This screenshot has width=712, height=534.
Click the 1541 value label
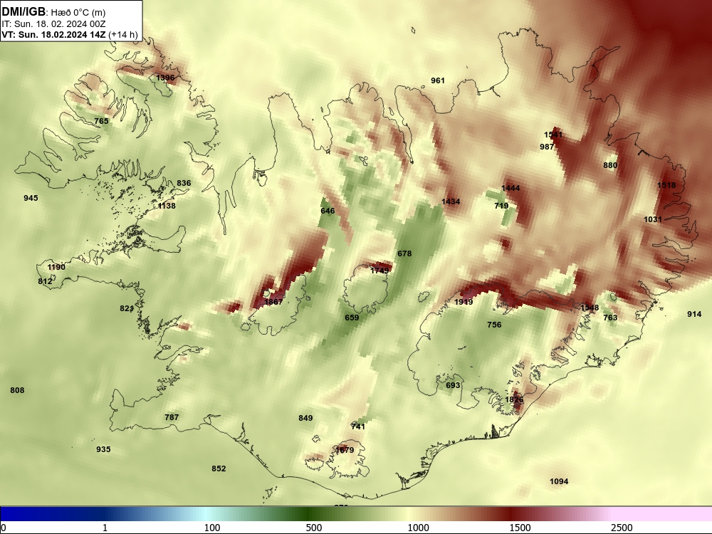click(553, 135)
